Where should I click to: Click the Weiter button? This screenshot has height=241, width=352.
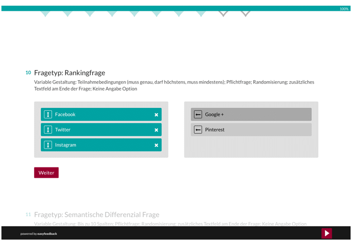[x=46, y=173]
